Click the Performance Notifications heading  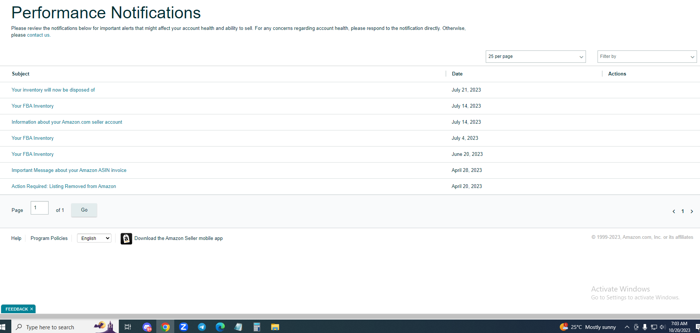(x=106, y=13)
